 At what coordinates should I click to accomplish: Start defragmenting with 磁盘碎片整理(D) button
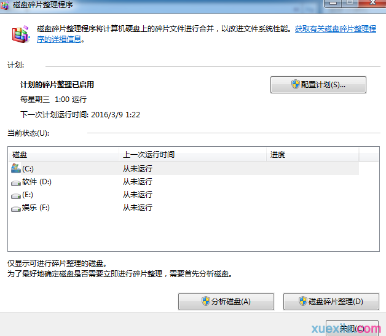click(x=331, y=302)
